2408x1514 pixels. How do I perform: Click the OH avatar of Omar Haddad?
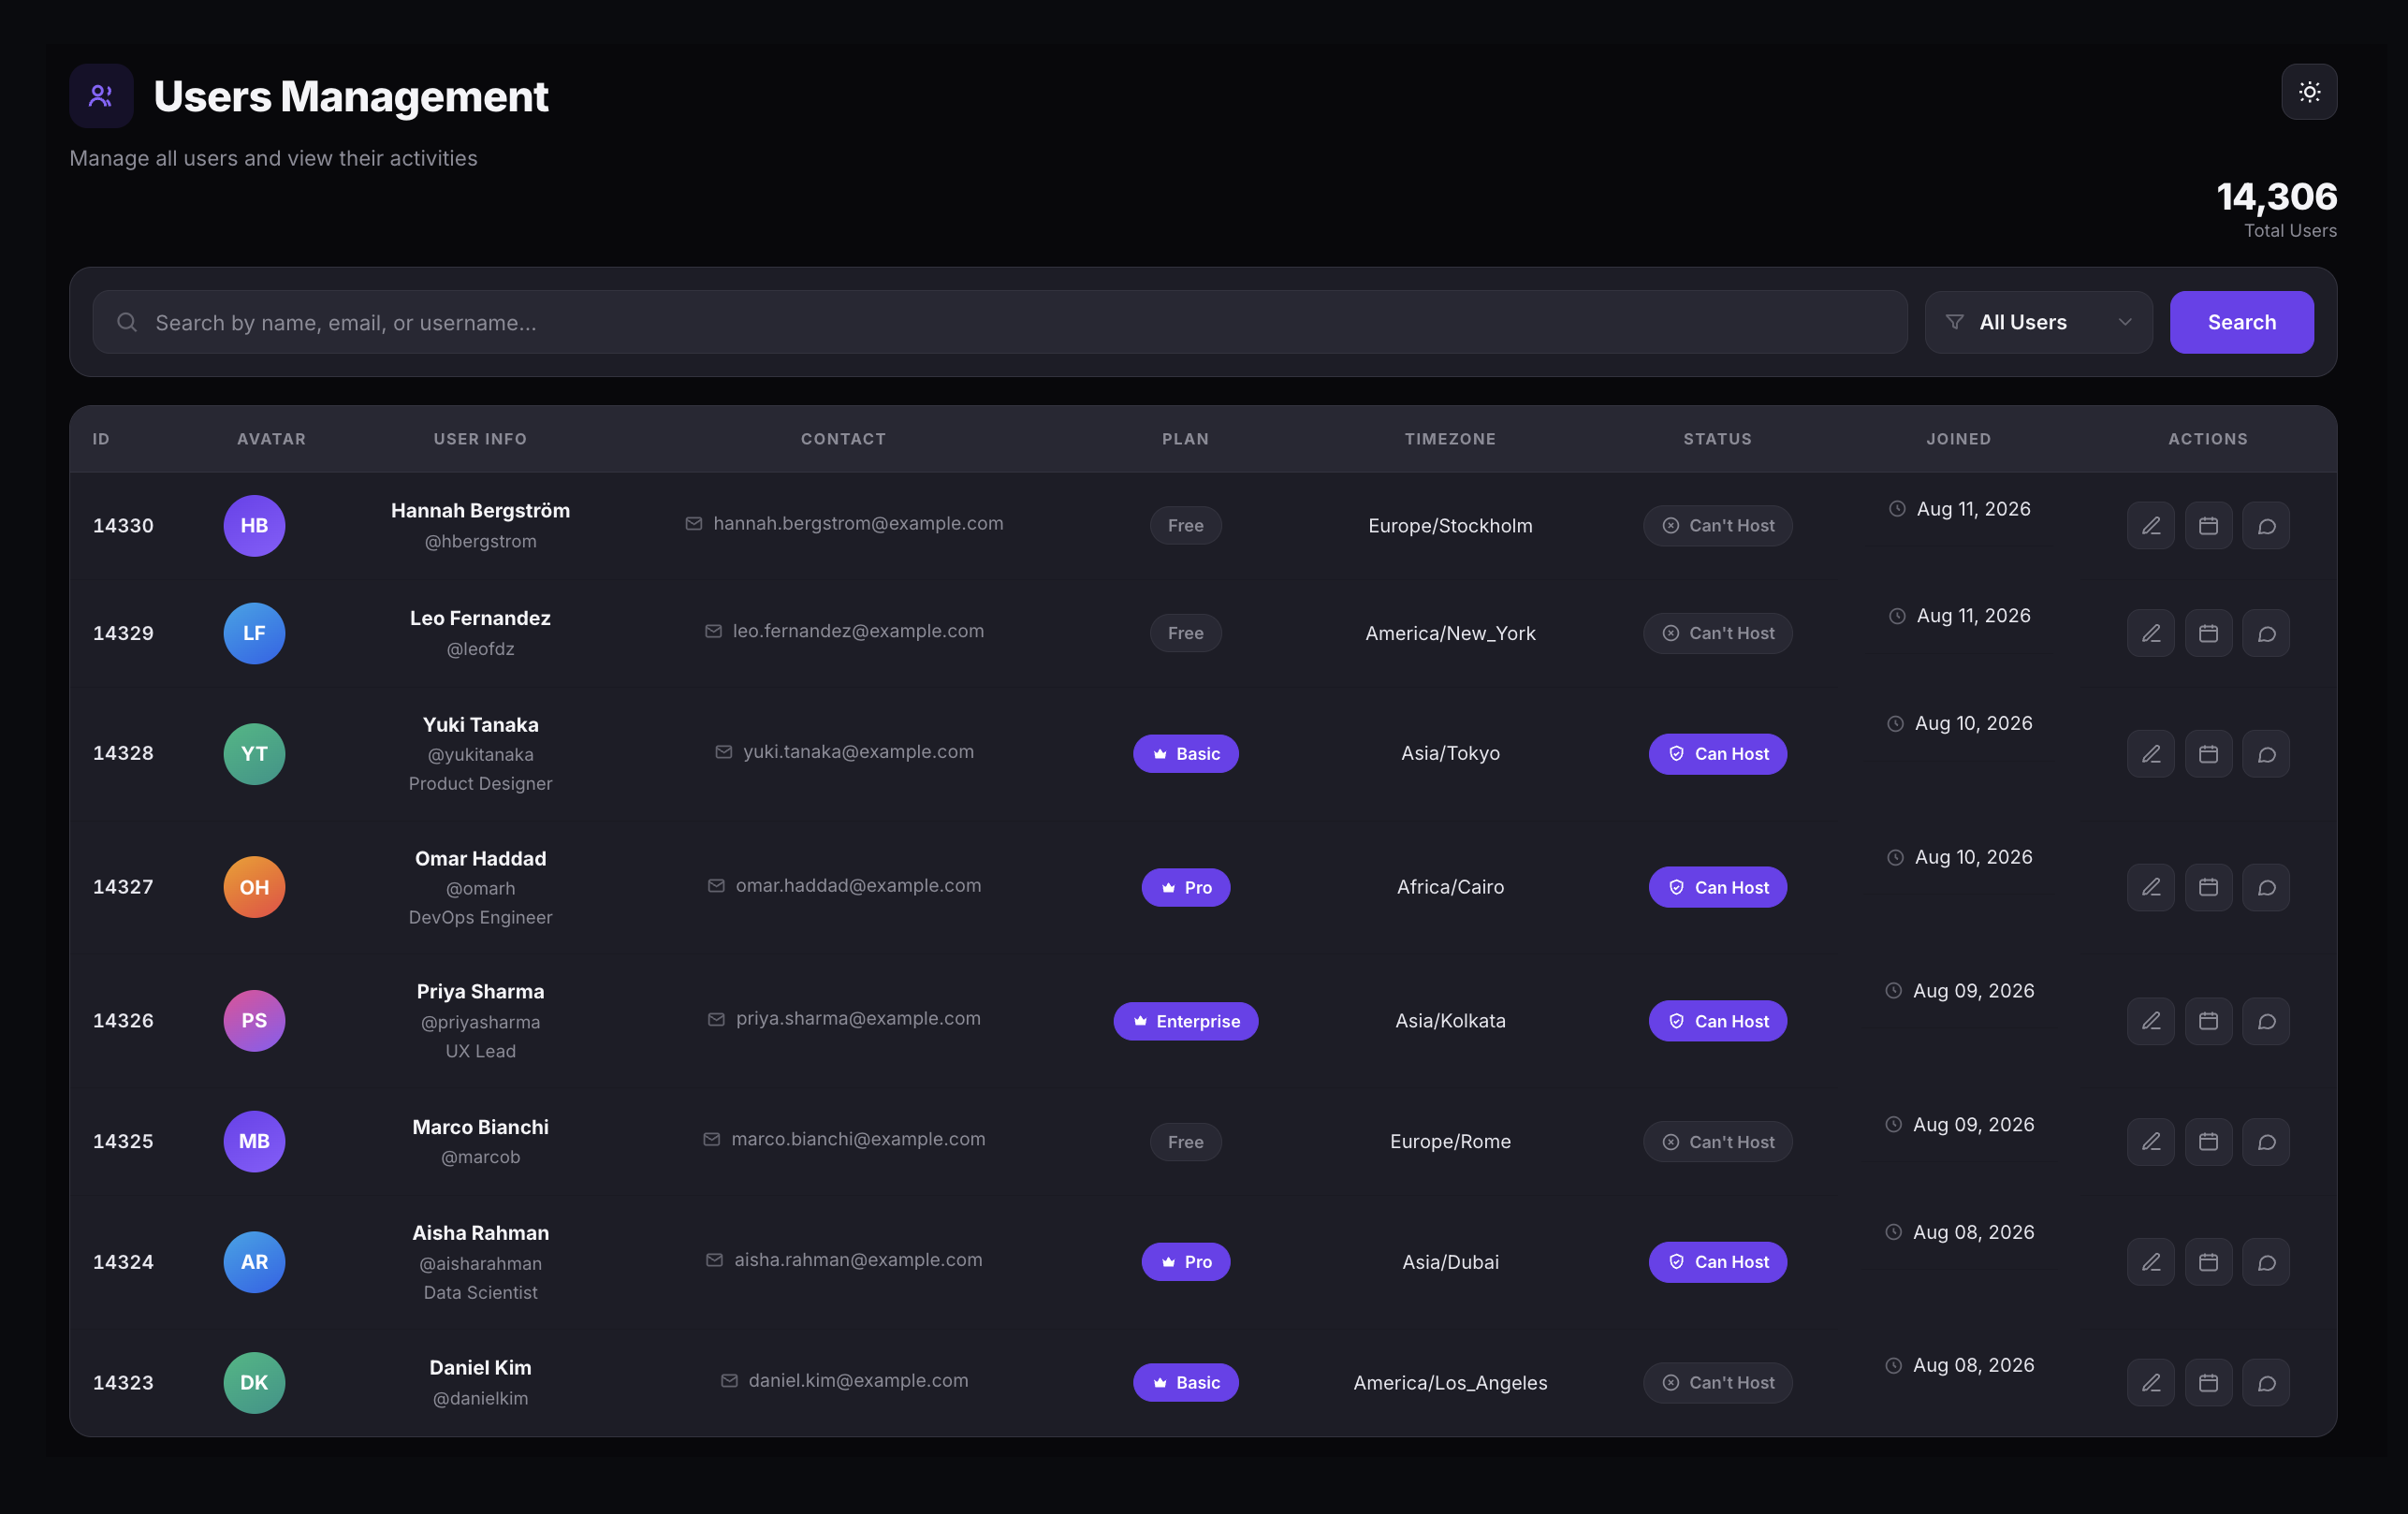[254, 887]
